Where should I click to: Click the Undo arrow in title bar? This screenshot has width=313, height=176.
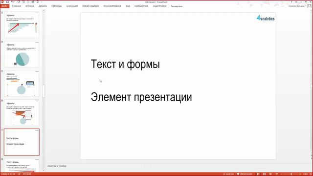coord(12,2)
